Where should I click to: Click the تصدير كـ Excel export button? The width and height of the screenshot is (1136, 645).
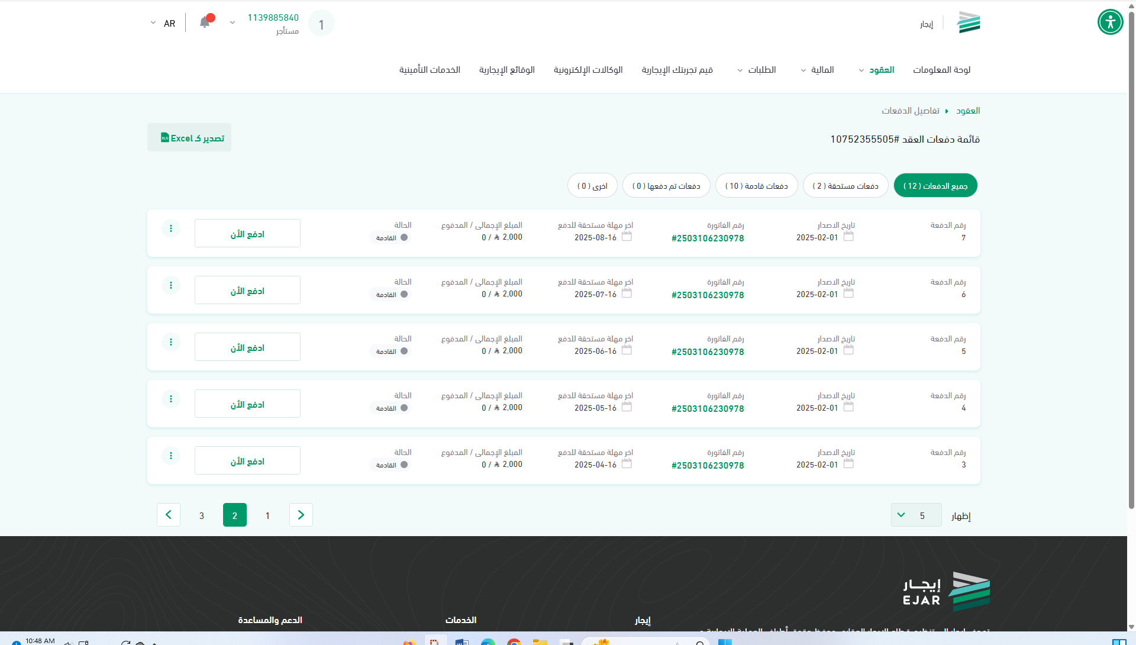189,138
